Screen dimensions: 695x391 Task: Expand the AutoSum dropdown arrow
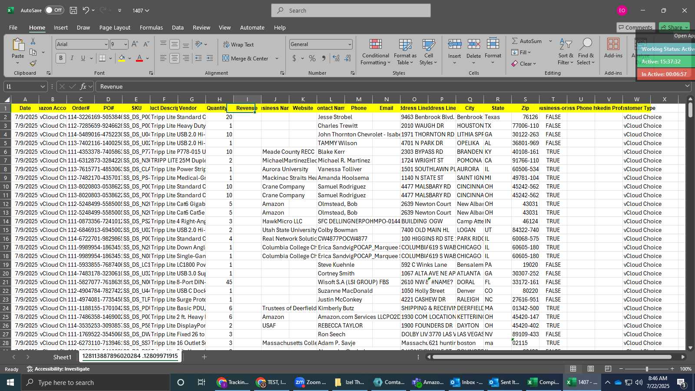550,41
